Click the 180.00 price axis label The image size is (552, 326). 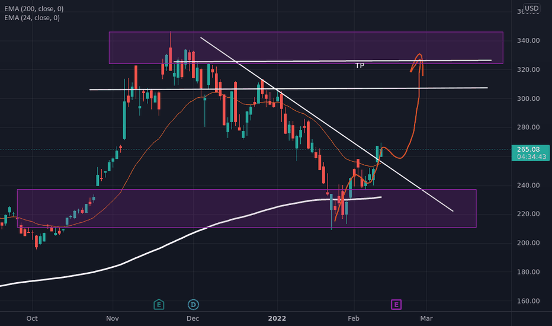(x=528, y=272)
